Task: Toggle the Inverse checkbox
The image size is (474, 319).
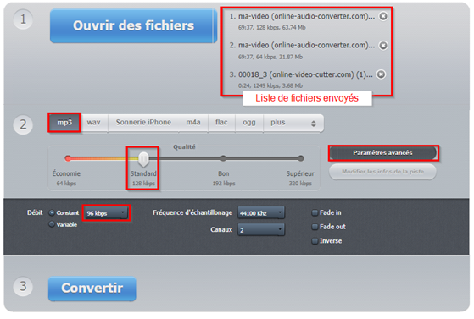Action: [315, 241]
